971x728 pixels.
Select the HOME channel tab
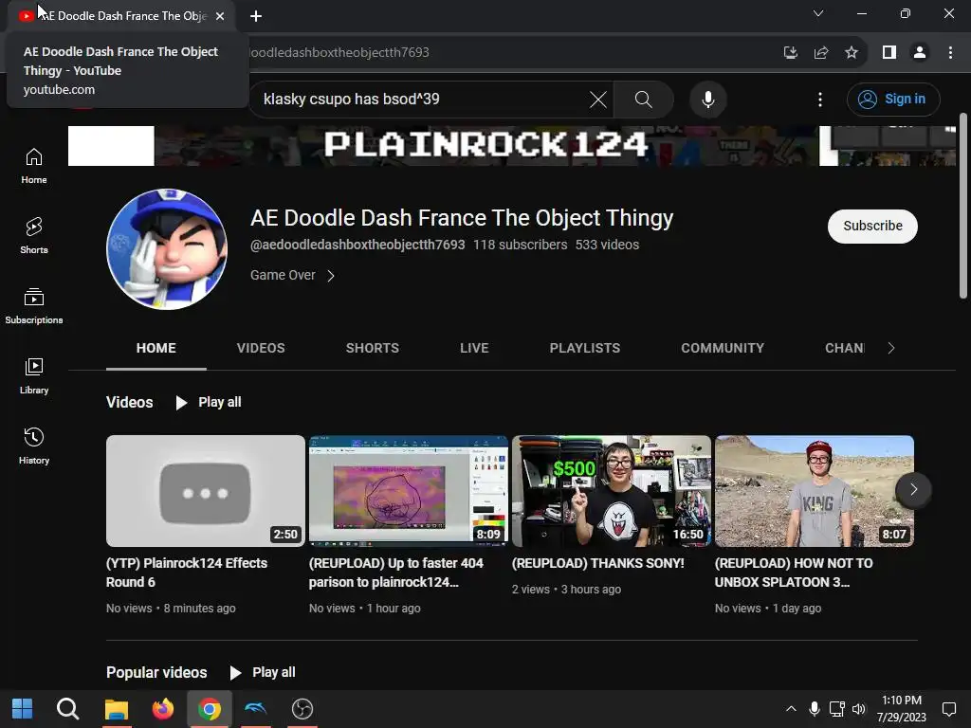[156, 348]
